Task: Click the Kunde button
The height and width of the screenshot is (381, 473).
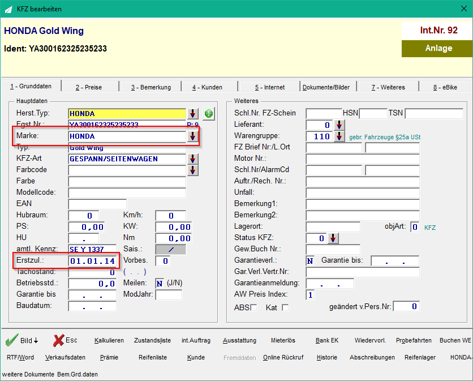Action: [x=196, y=357]
